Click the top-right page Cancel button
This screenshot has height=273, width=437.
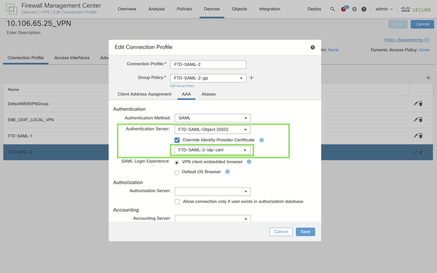pyautogui.click(x=422, y=24)
